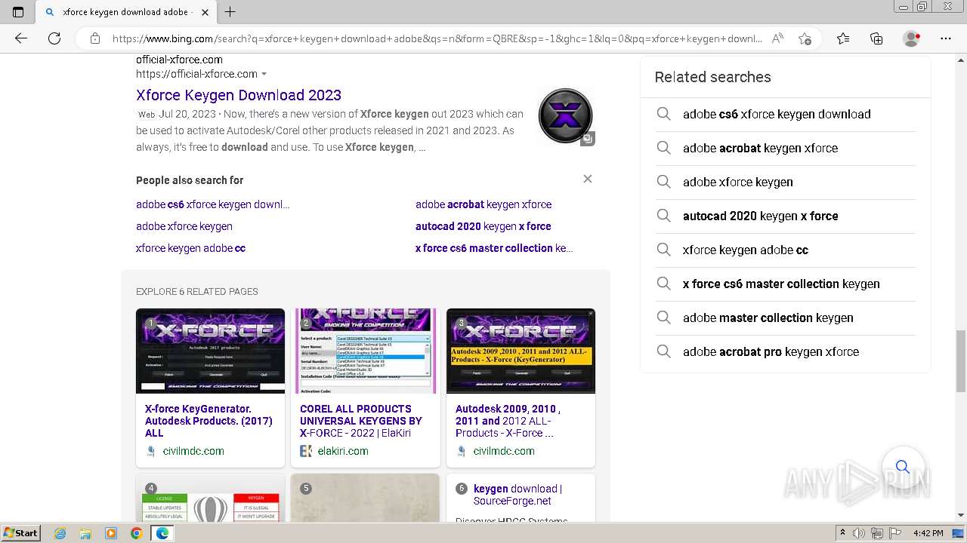Visit civilmdc.com under first related page
This screenshot has height=543, width=967.
193,451
